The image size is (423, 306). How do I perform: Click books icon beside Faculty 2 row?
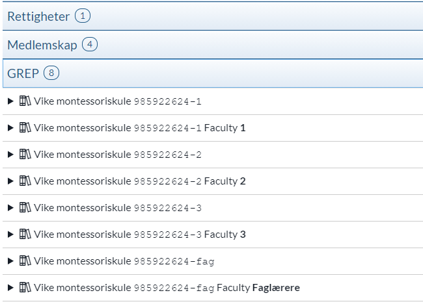point(25,181)
